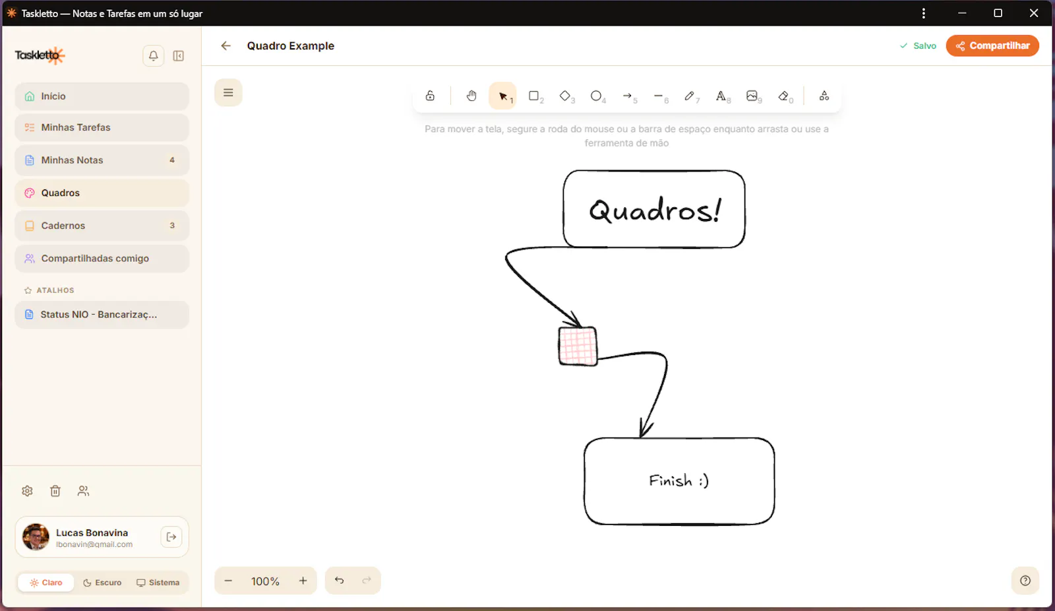This screenshot has width=1055, height=611.
Task: Select the Eraser tool
Action: 784,96
